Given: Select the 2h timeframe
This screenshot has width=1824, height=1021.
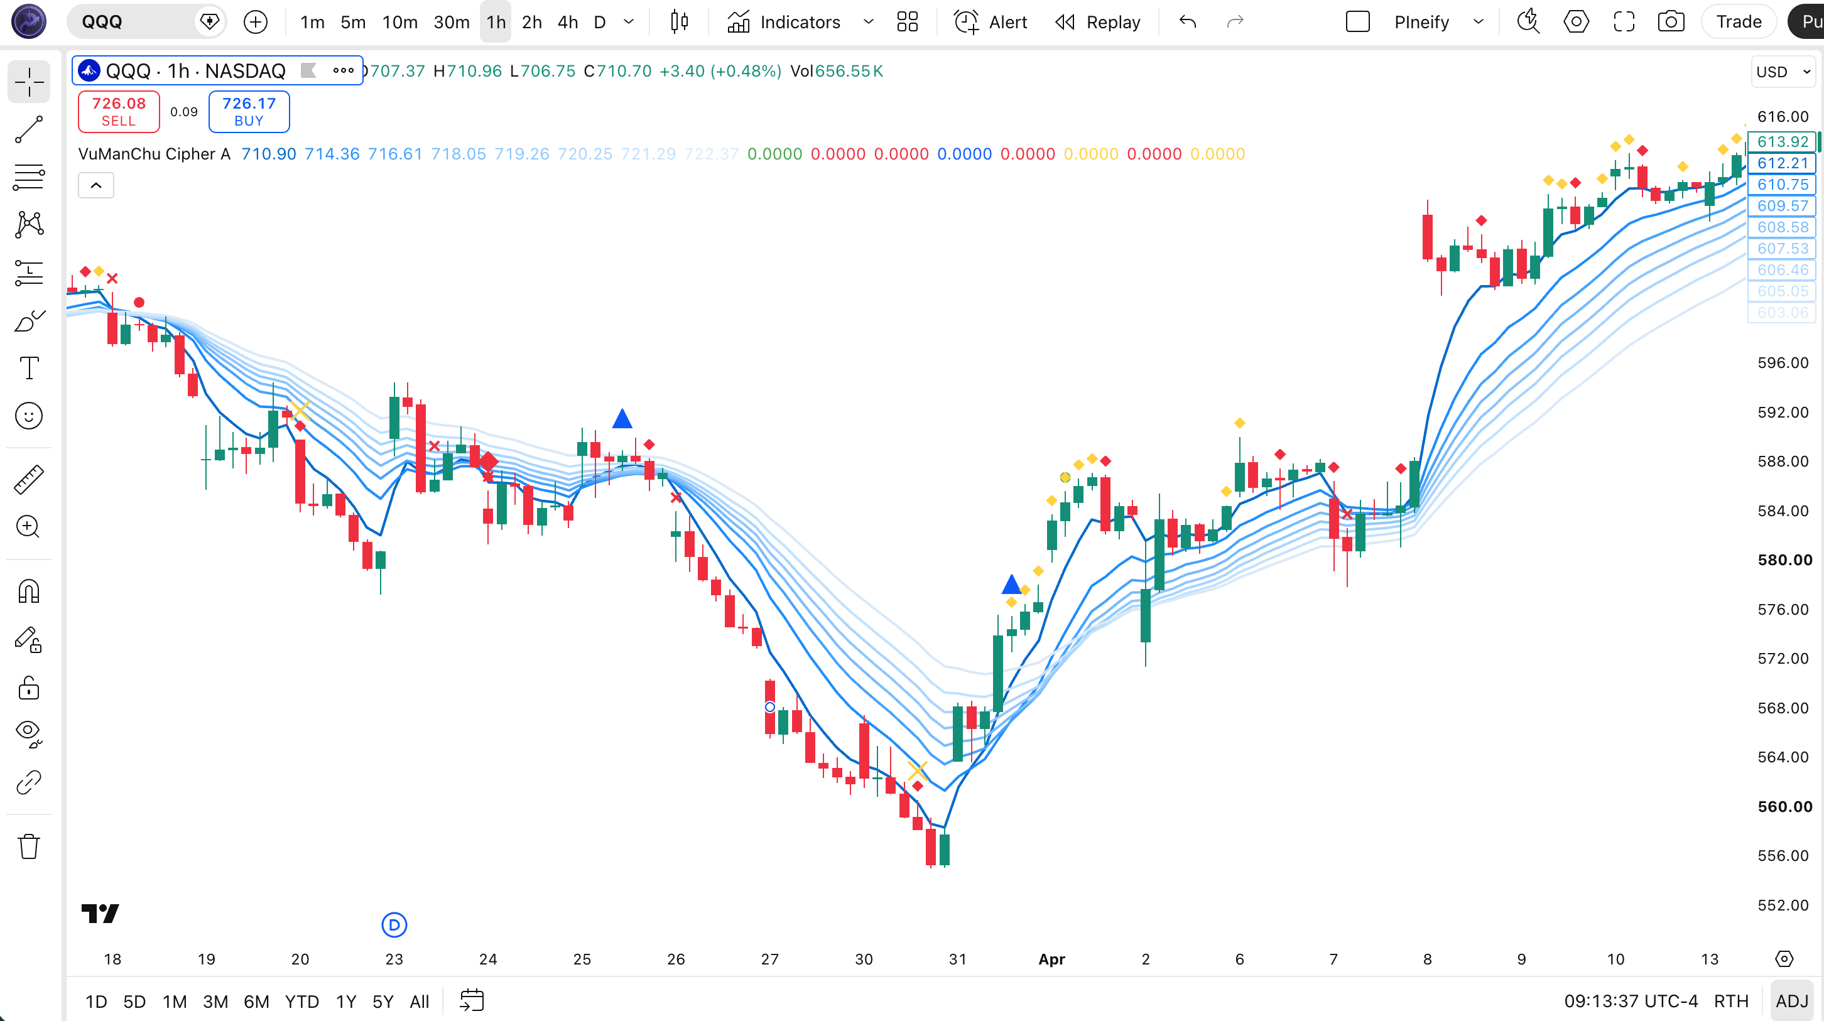Looking at the screenshot, I should point(532,22).
